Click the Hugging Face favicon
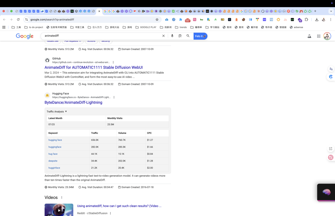Image resolution: width=335 pixels, height=216 pixels. pos(47,95)
